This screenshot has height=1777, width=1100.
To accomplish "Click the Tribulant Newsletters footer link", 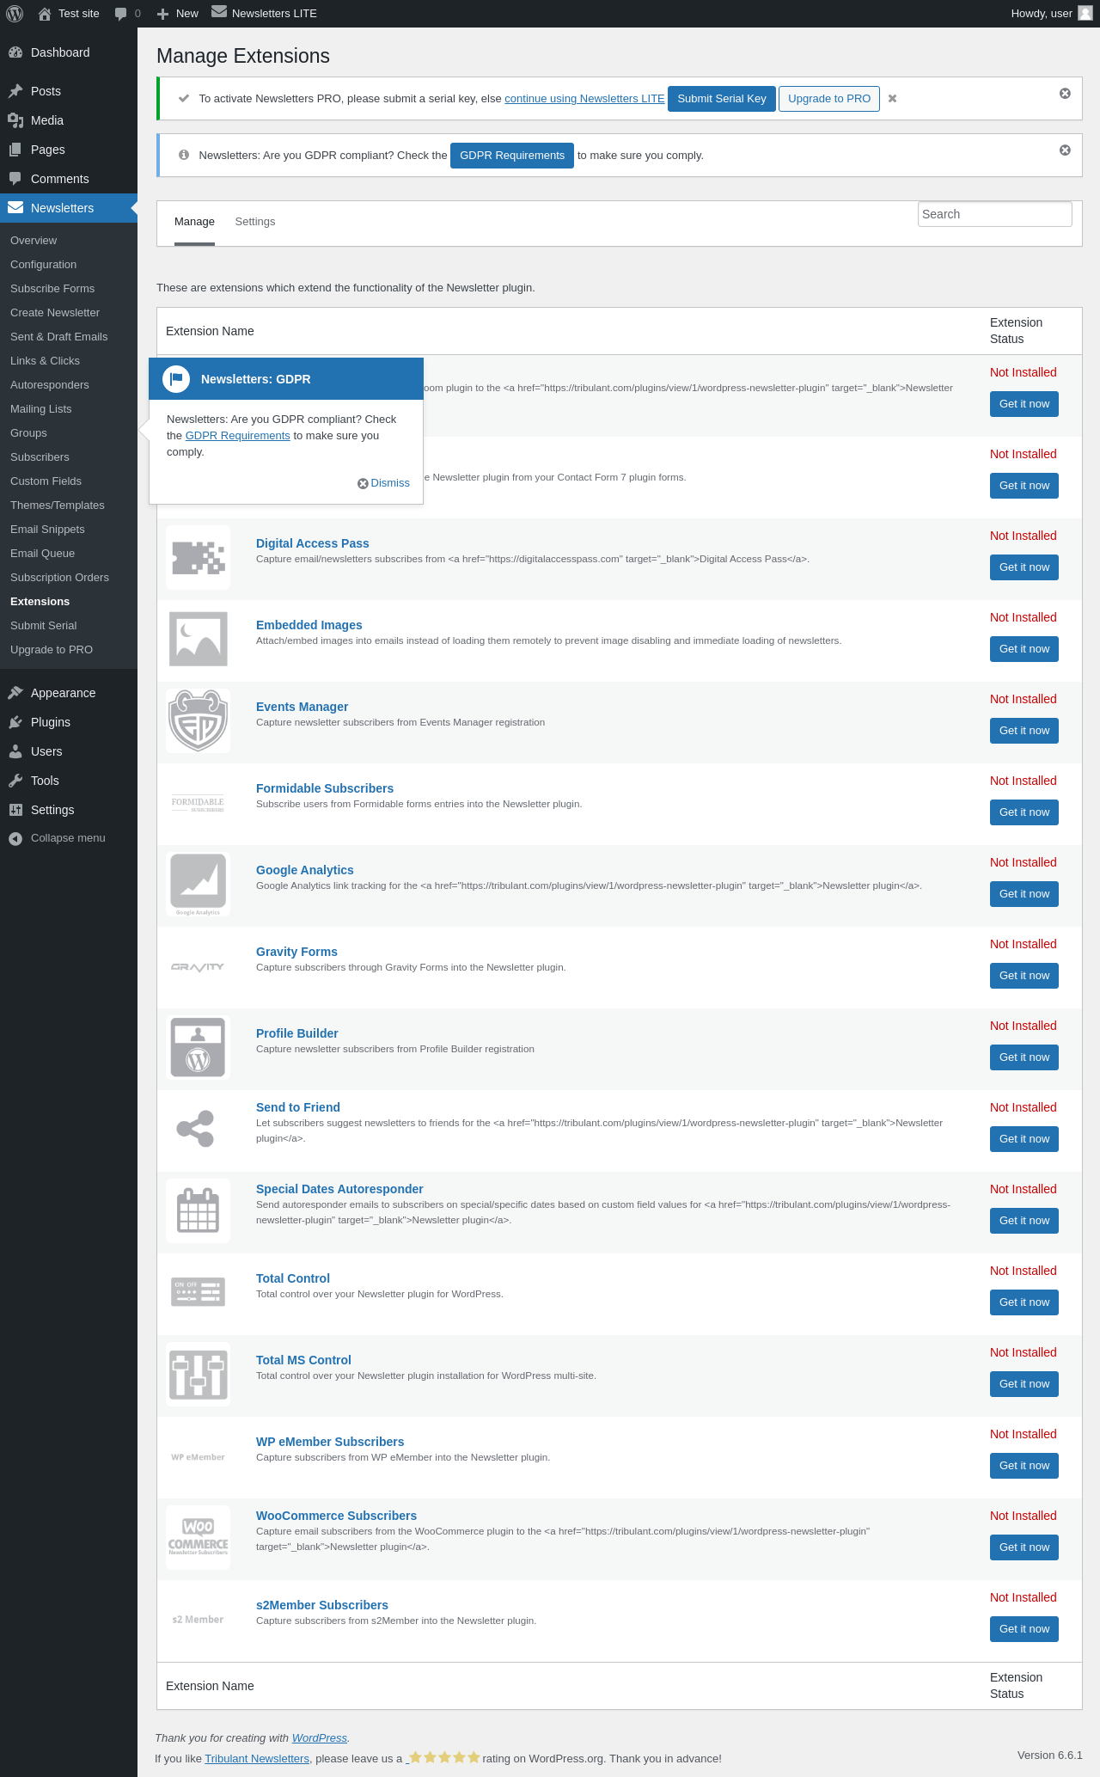I will click(257, 1759).
